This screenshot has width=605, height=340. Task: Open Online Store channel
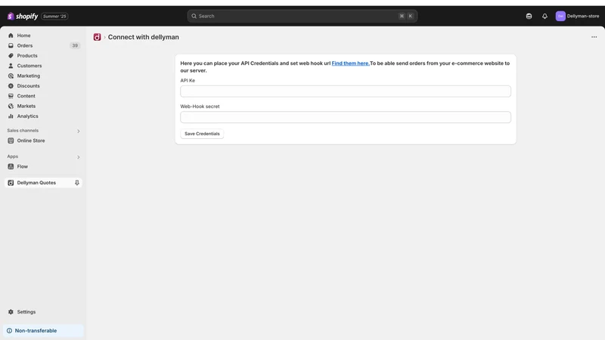(x=43, y=141)
